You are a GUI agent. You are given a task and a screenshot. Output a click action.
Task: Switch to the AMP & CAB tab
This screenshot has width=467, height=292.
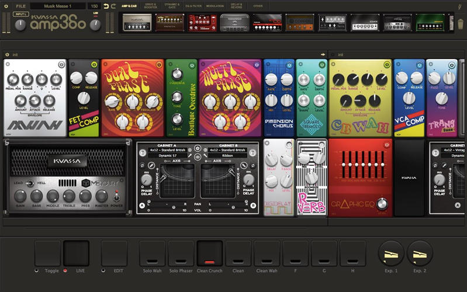coord(129,6)
